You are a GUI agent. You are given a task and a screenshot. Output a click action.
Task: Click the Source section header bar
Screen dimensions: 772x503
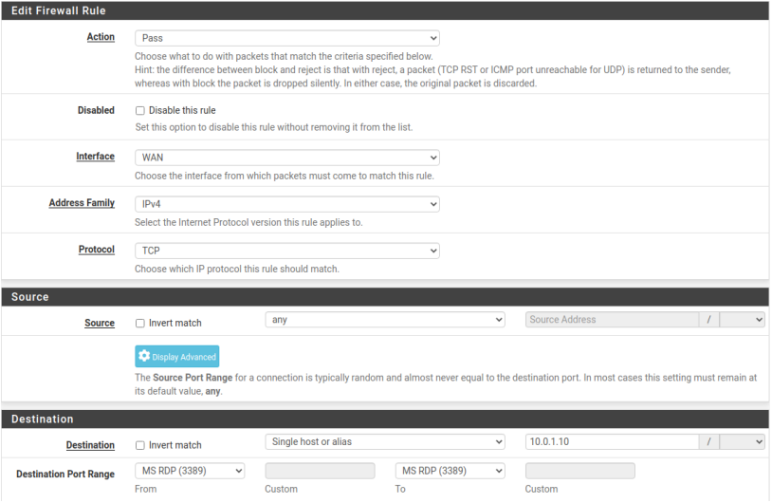tap(385, 297)
